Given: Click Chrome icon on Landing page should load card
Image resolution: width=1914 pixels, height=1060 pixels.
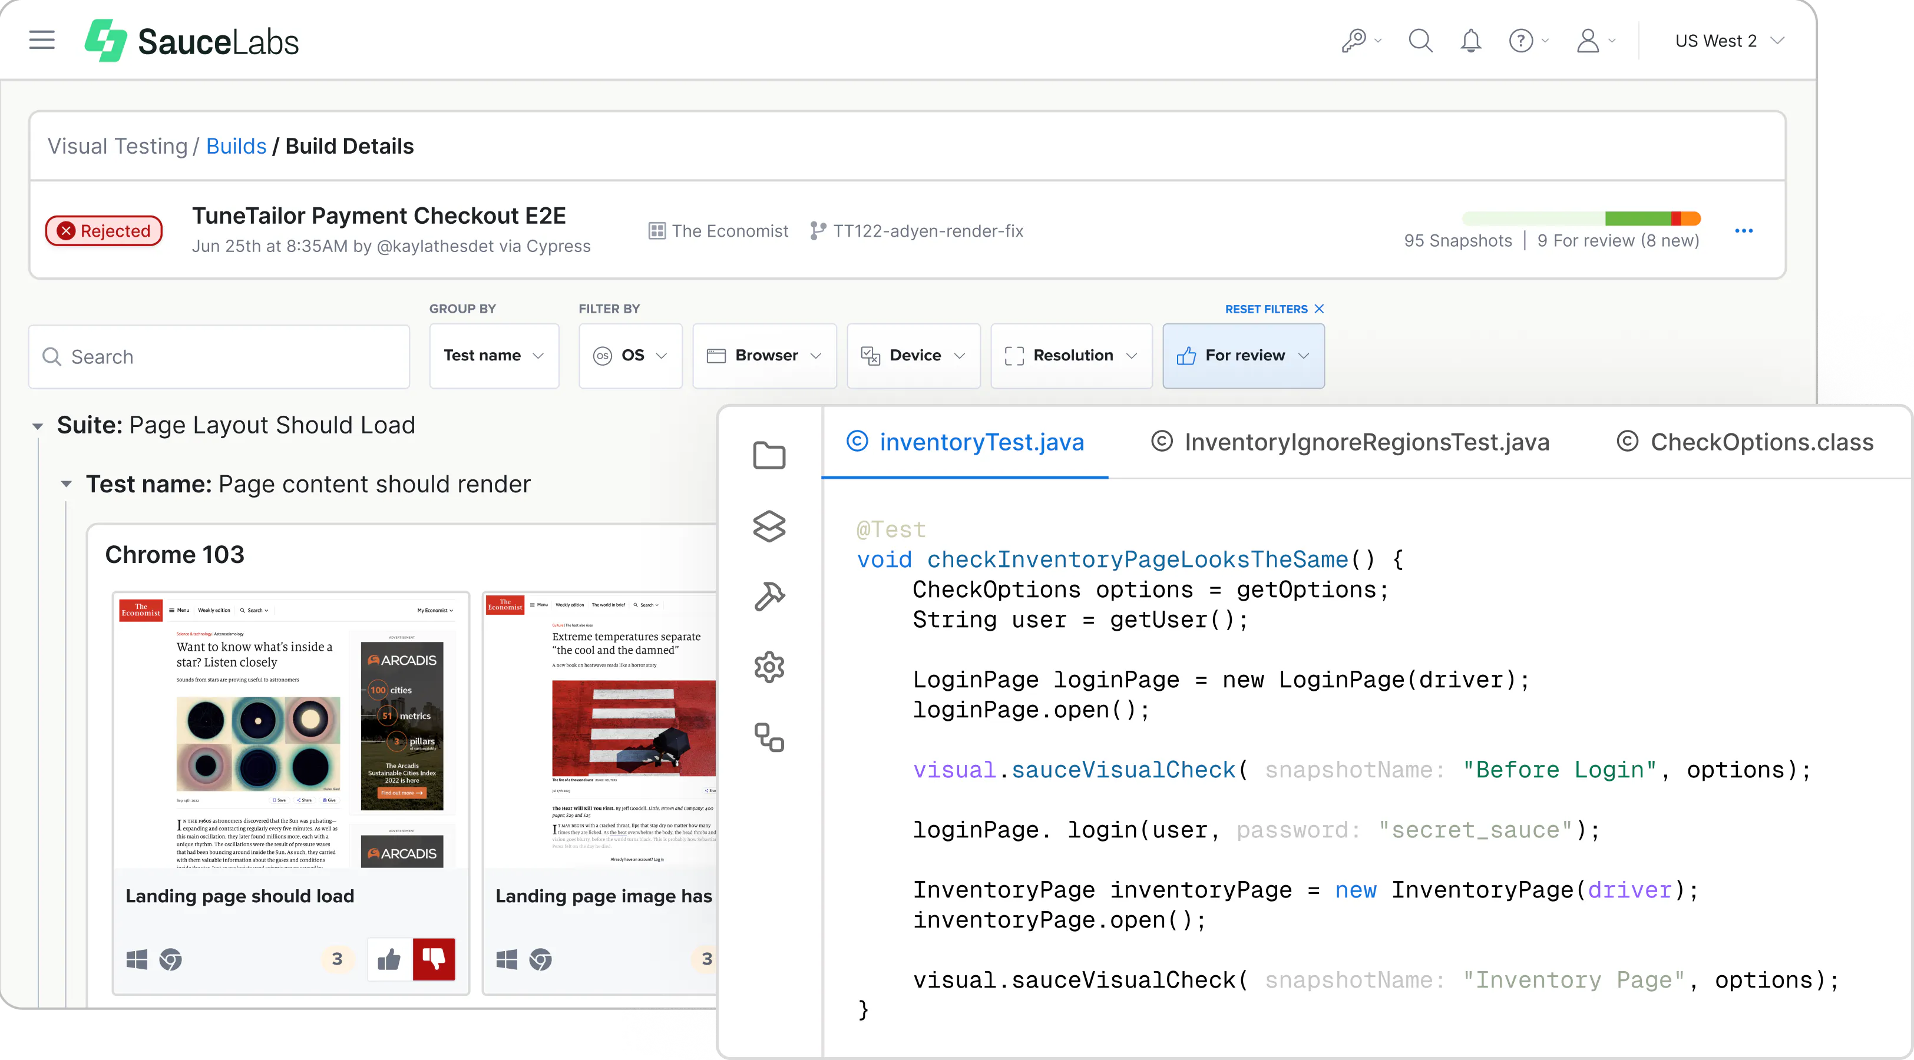Looking at the screenshot, I should tap(170, 960).
